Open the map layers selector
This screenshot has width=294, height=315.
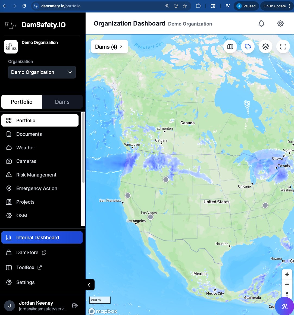pos(265,46)
